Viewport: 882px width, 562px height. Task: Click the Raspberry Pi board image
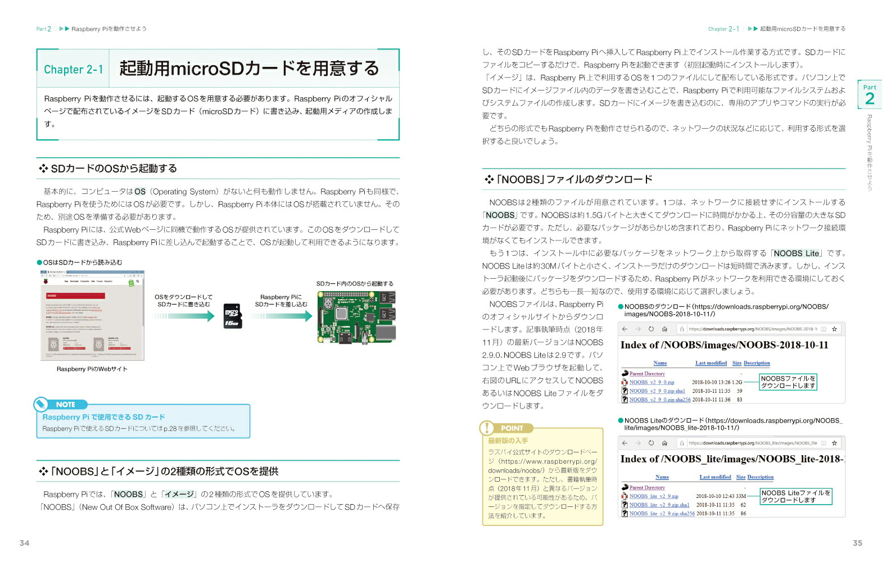(x=356, y=316)
